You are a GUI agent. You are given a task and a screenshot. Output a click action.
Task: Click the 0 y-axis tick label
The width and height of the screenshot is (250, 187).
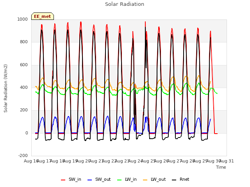[x=27, y=133]
